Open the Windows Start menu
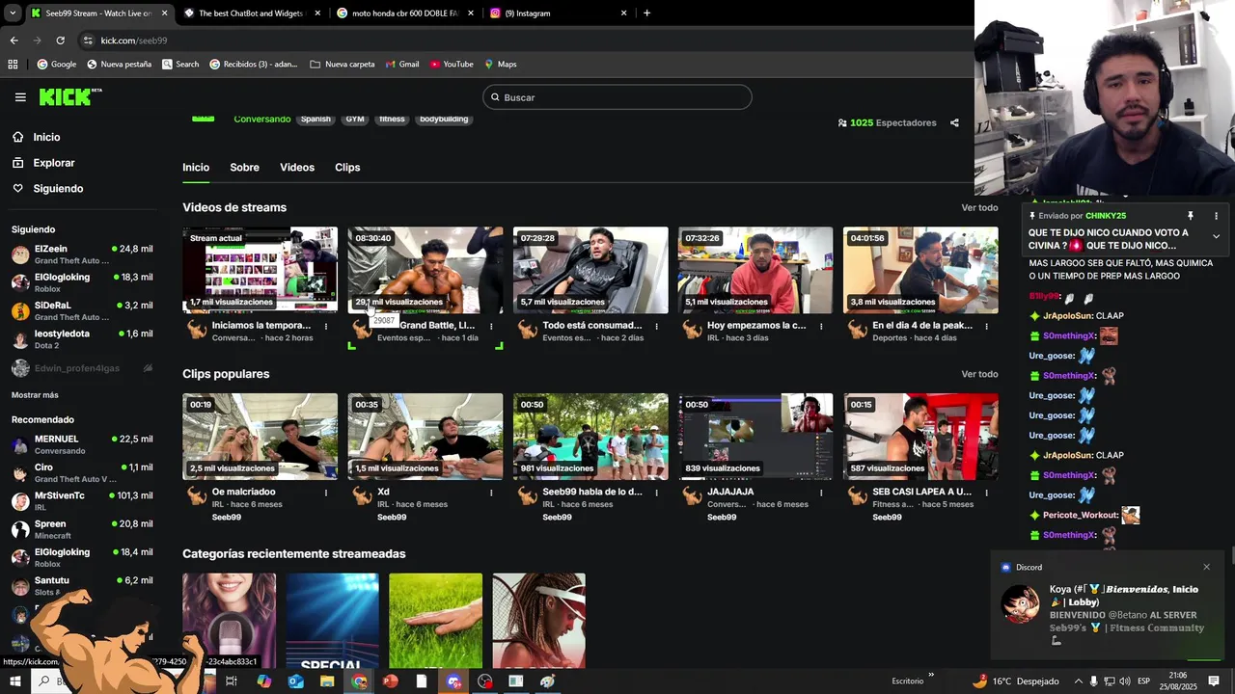 pyautogui.click(x=14, y=681)
